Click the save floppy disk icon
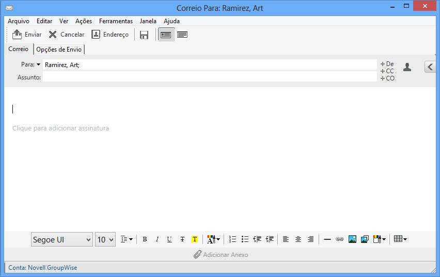The image size is (440, 277). (144, 35)
